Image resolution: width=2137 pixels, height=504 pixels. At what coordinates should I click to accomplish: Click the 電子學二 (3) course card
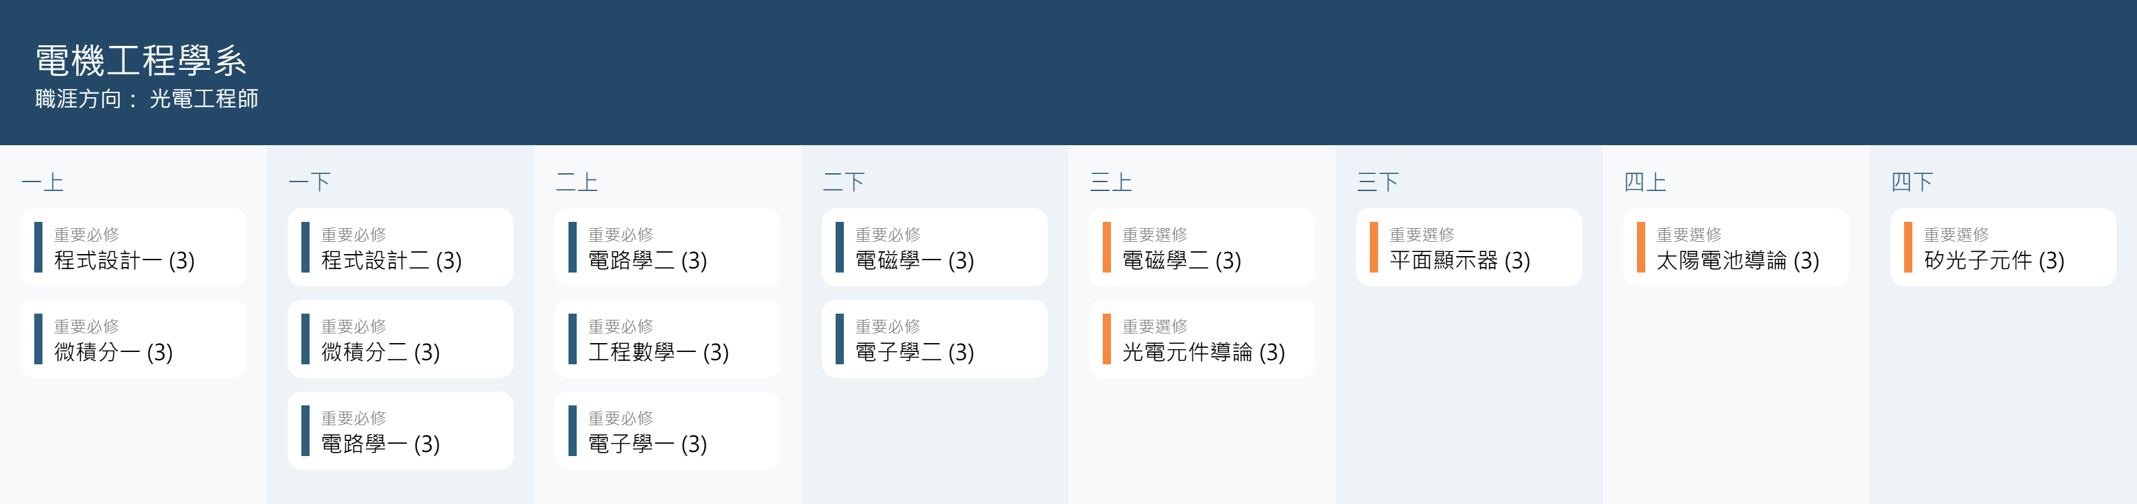click(934, 340)
